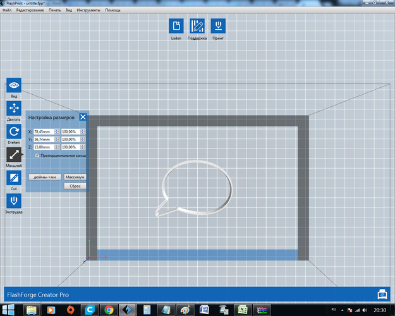Open Paint from taskbar
The image size is (395, 316).
pos(185,310)
